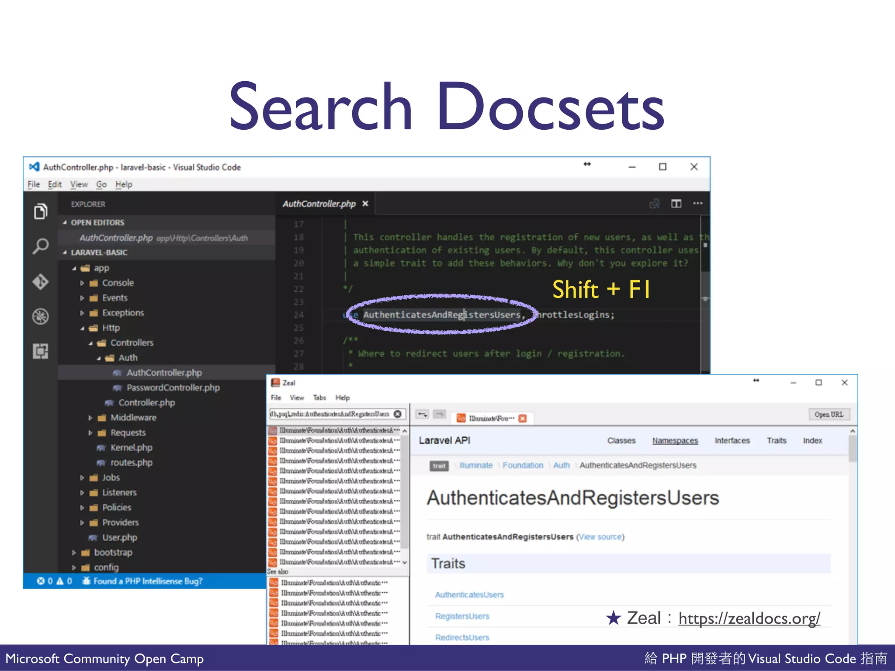895x671 pixels.
Task: Expand the Requests folder
Action: pos(90,433)
